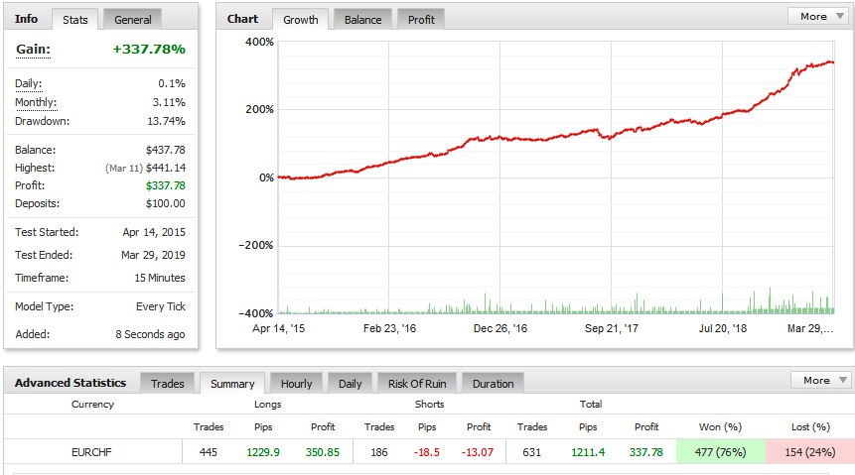Click the Daily label in Info
This screenshot has width=855, height=475.
click(29, 83)
